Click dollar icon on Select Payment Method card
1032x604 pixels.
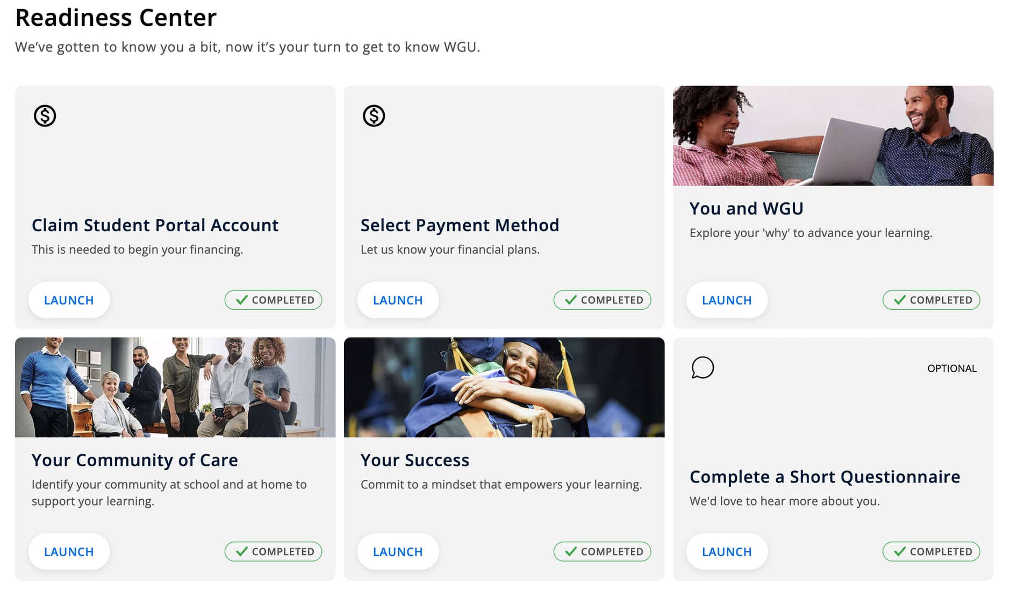click(x=374, y=116)
